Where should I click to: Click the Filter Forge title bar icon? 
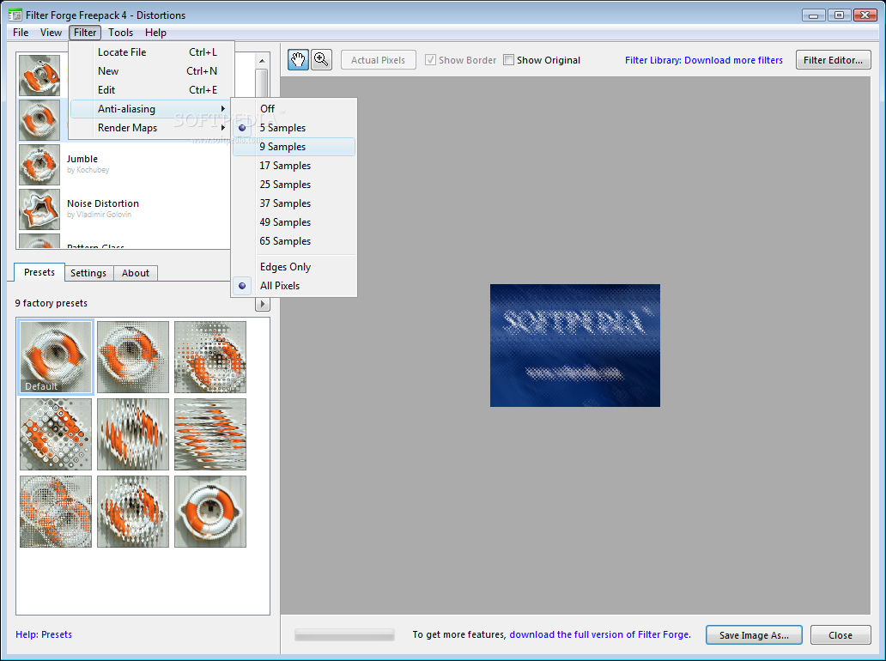(15, 15)
